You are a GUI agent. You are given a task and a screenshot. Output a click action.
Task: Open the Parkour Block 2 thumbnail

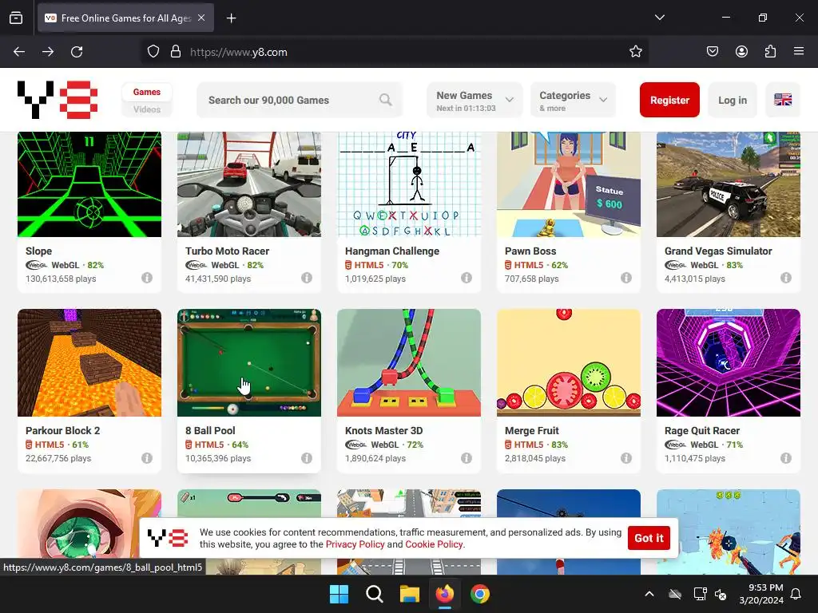89,363
